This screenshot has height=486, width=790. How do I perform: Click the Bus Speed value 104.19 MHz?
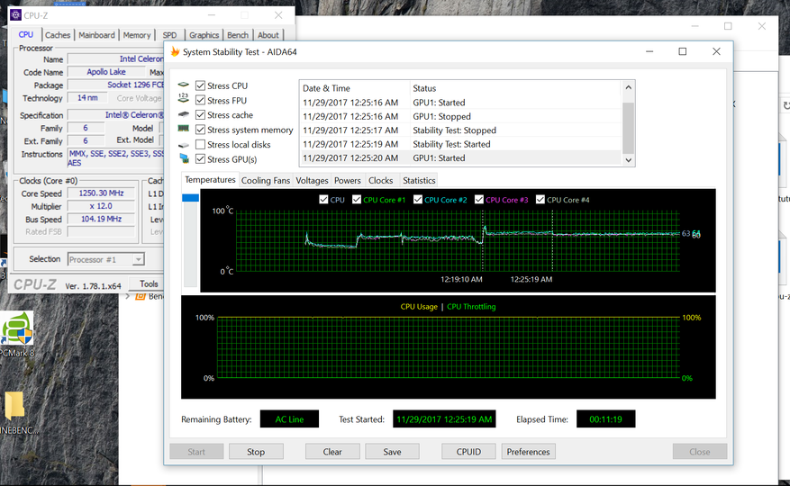[101, 219]
